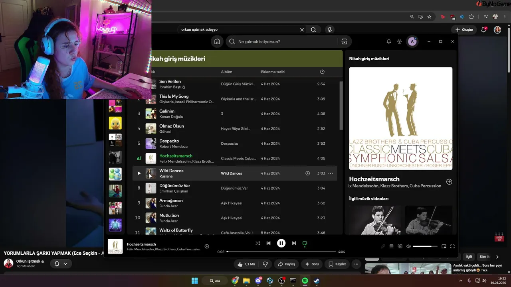The image size is (511, 287).
Task: Open Spotify notifications bell
Action: [389, 41]
